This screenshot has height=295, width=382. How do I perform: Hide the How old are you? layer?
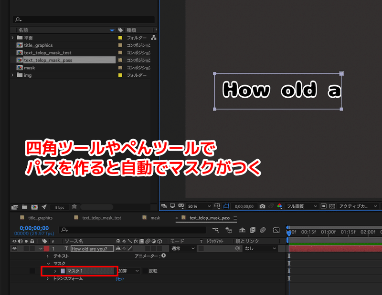[14, 248]
